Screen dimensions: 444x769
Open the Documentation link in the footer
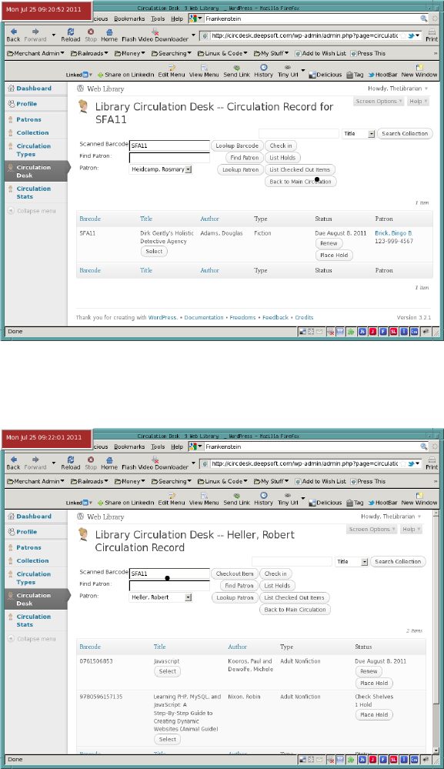(x=204, y=317)
